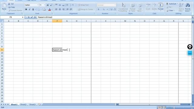Click the Decrease Indent icon

[x=67, y=9]
